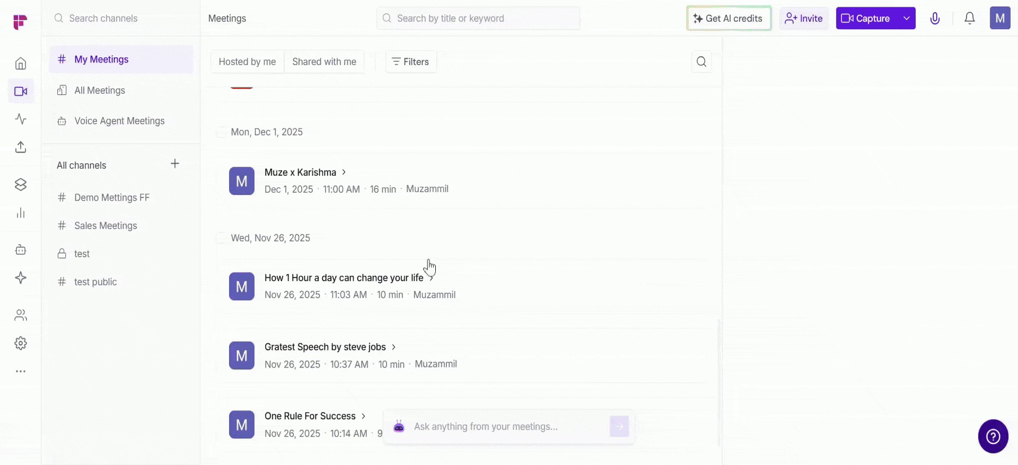The width and height of the screenshot is (1018, 465).
Task: Open Gratest Speech by steve jobs meeting
Action: point(325,347)
